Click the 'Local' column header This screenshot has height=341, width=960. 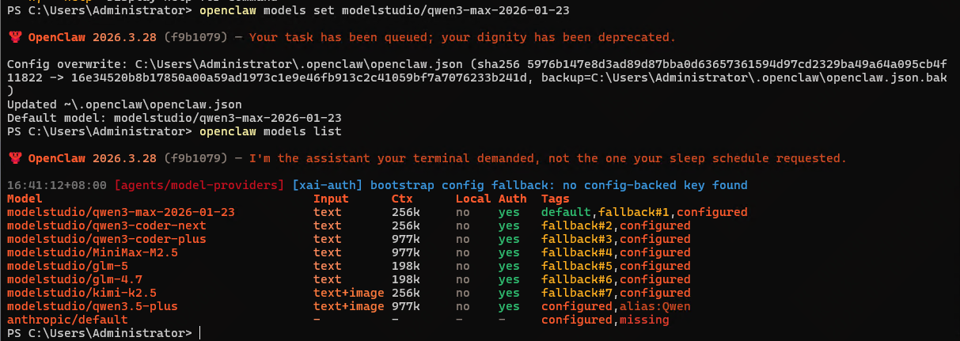(473, 199)
